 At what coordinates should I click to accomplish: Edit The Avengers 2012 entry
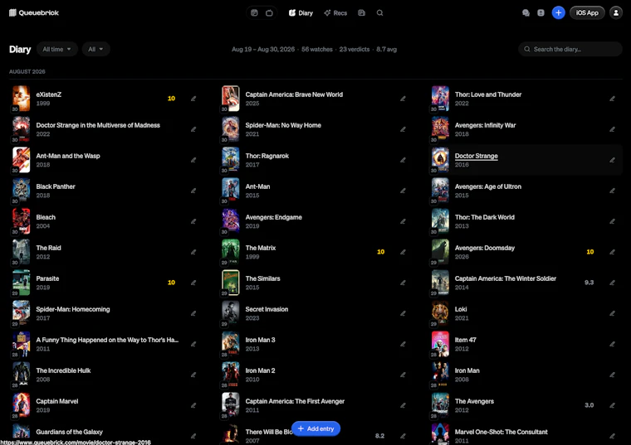pos(612,405)
